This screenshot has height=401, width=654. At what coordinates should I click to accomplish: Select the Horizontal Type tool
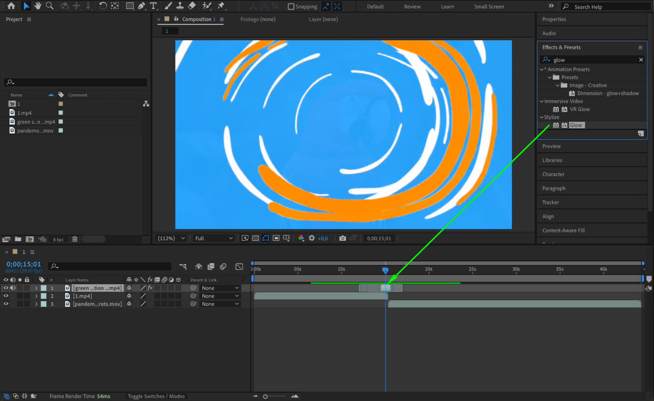point(153,6)
